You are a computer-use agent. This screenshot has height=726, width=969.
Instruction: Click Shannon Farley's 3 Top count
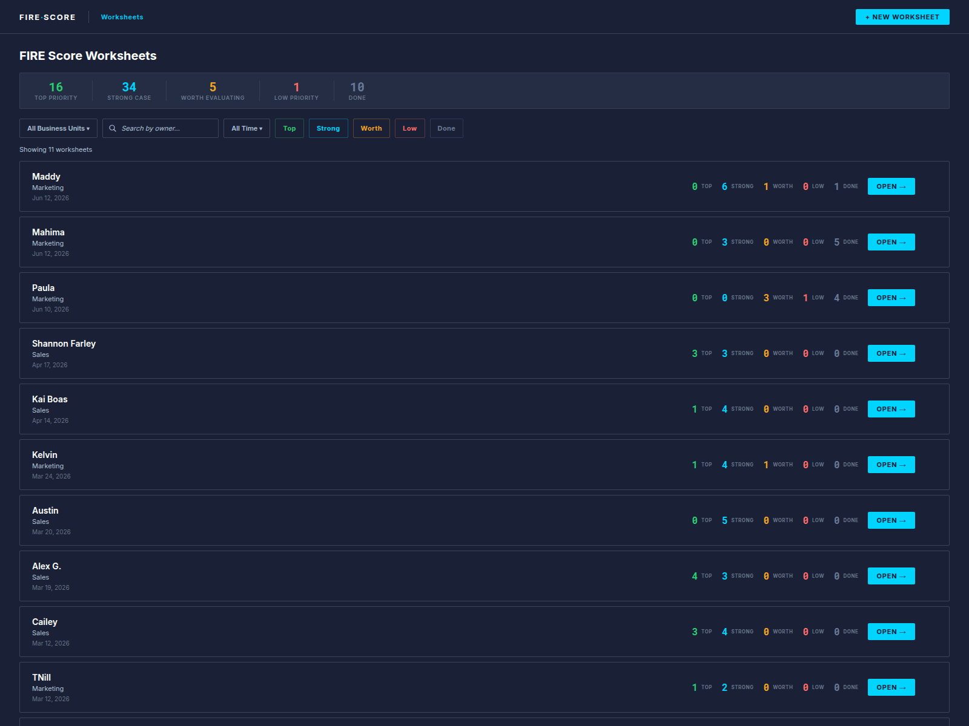[701, 353]
